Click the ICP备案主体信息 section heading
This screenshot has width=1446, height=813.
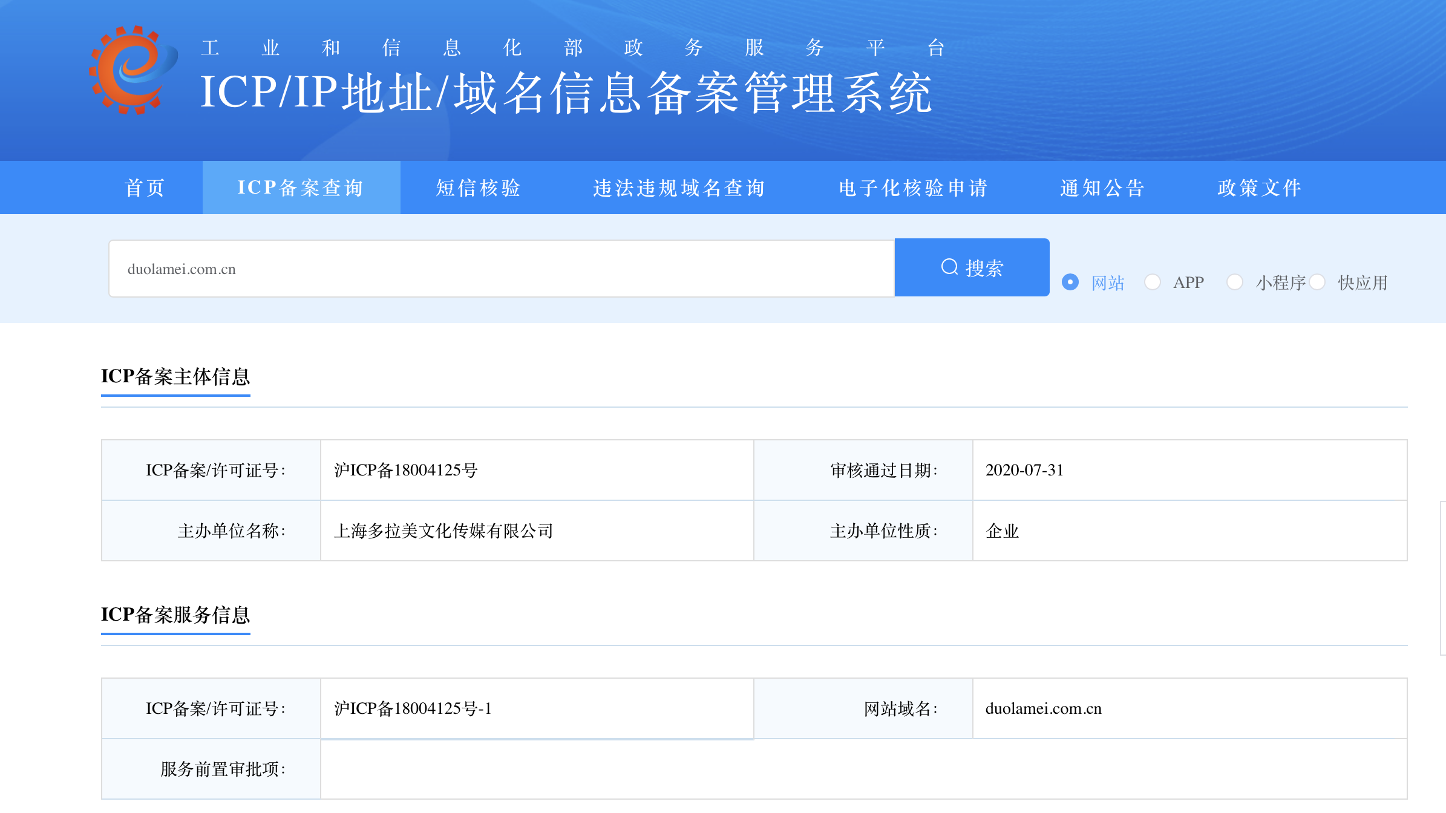click(175, 377)
